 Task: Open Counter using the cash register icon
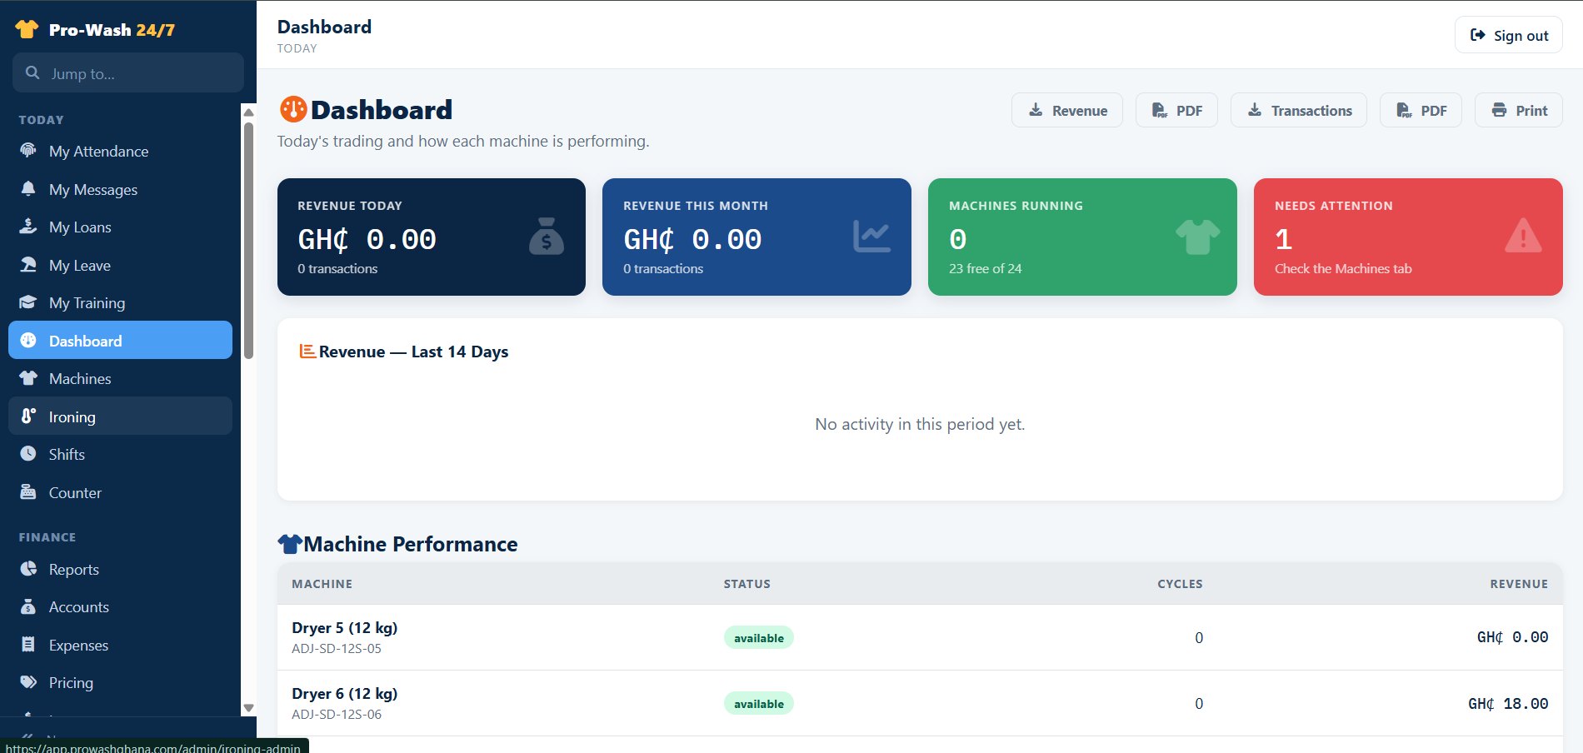coord(28,492)
